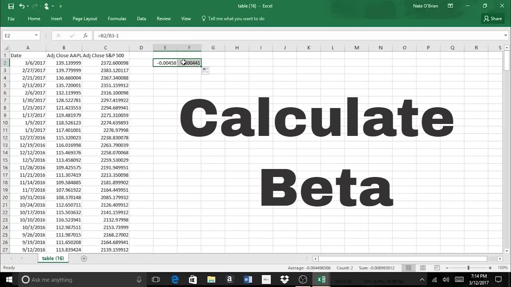Click the Insert Function fx icon
The image size is (511, 287).
tap(85, 35)
